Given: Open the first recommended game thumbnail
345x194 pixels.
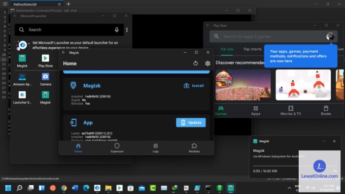Looking at the screenshot, I should 243,85.
